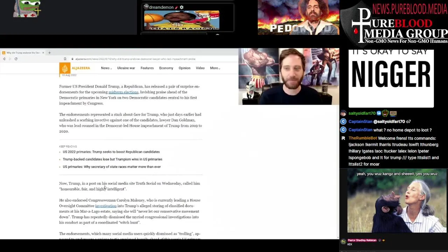Image resolution: width=448 pixels, height=252 pixels.
Task: Close the 'Why did Trump endorse' tab
Action: 43,52
